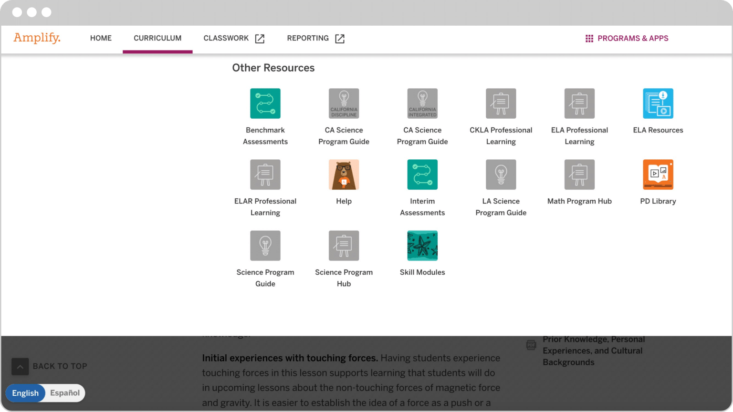
Task: Open Interim Assessments icon
Action: point(422,175)
